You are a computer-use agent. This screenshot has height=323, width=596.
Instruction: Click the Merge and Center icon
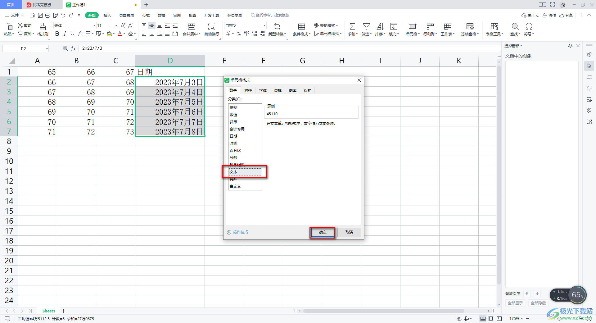coord(192,26)
